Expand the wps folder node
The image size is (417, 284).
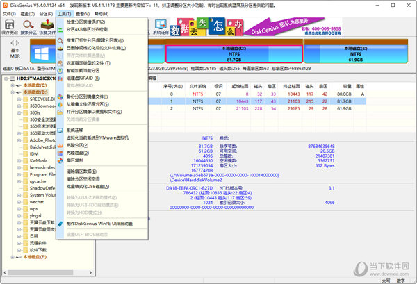tap(19, 209)
